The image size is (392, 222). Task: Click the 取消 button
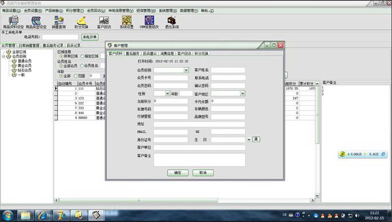pyautogui.click(x=203, y=173)
